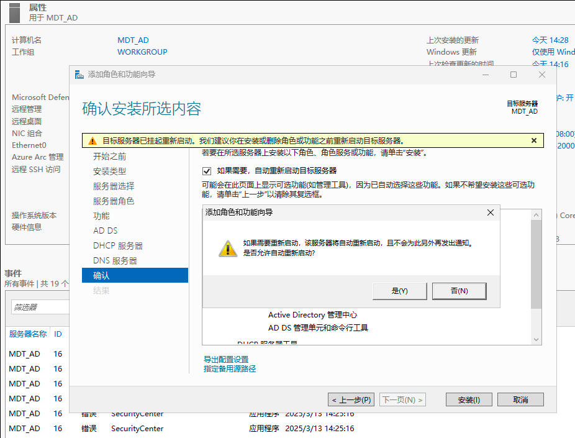Click 否(N) to deny automatic restart
The height and width of the screenshot is (438, 575).
[460, 291]
